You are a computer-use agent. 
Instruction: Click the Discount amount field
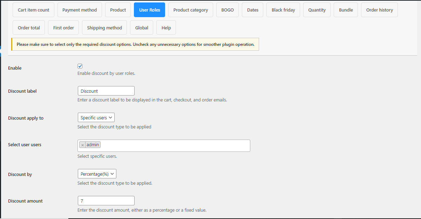point(106,200)
